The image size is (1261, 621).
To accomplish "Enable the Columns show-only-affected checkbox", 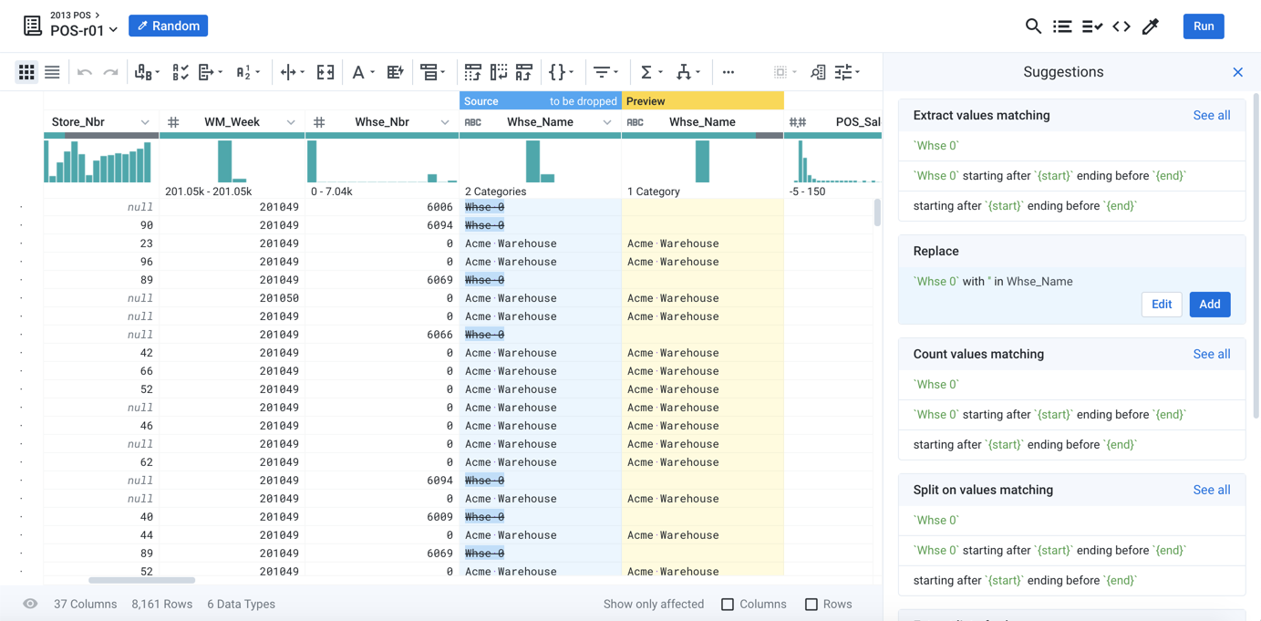I will 728,604.
